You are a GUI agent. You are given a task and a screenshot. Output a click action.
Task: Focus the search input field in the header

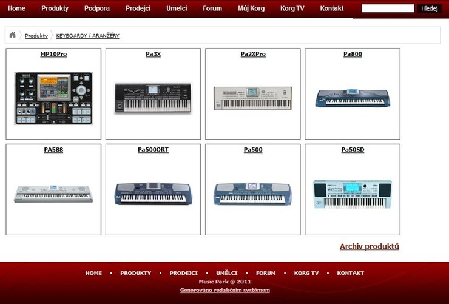(x=388, y=8)
